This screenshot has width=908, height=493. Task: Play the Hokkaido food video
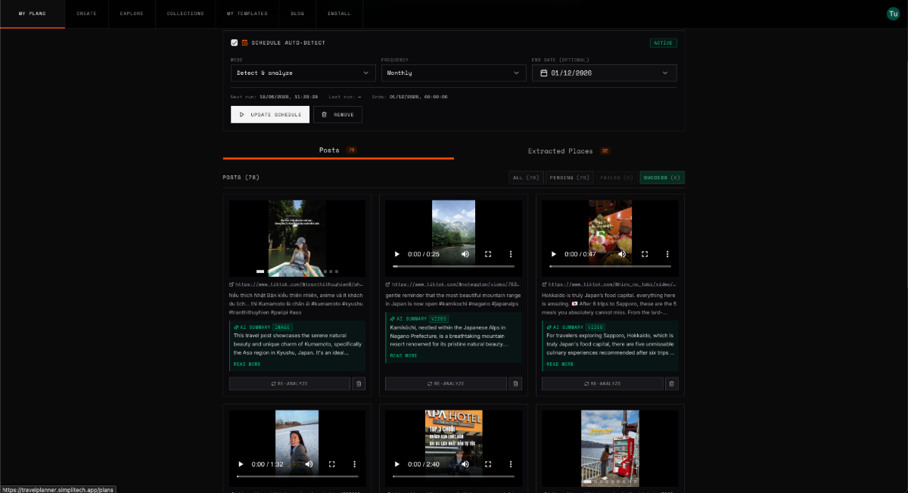click(553, 254)
